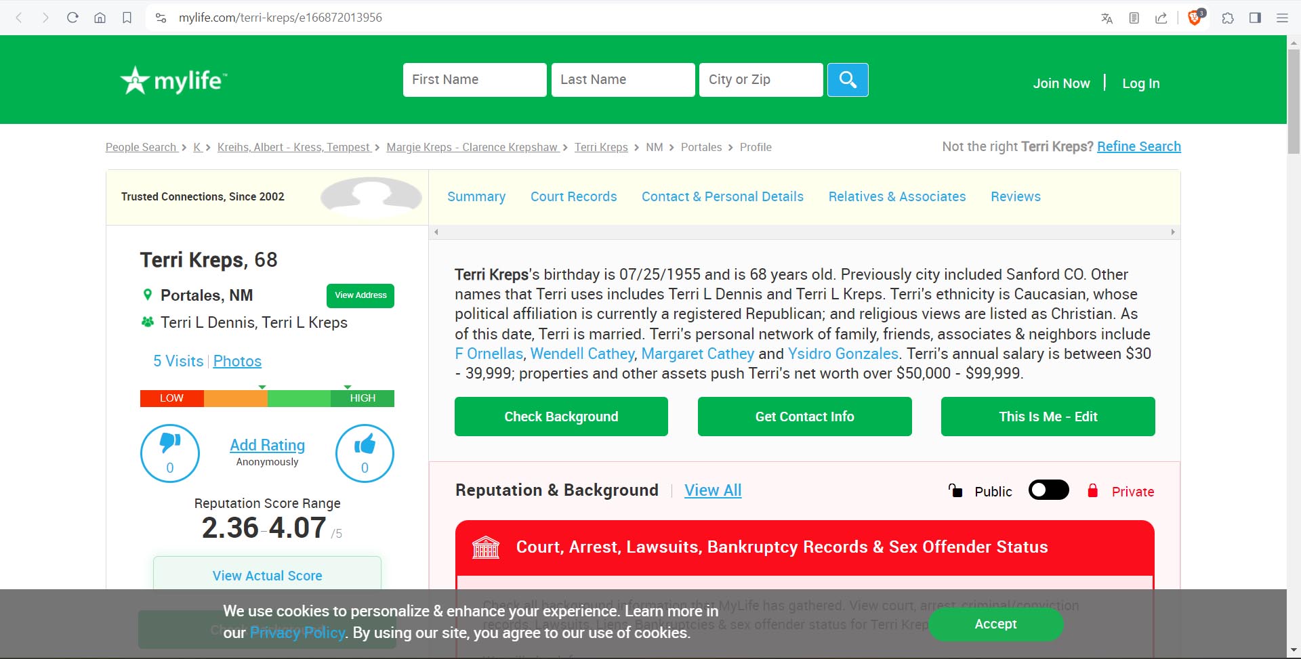Click Terri Kreps breadcrumb link

pos(601,147)
